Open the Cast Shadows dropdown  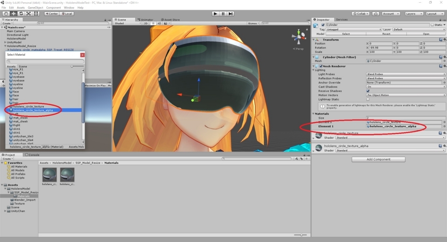point(406,86)
